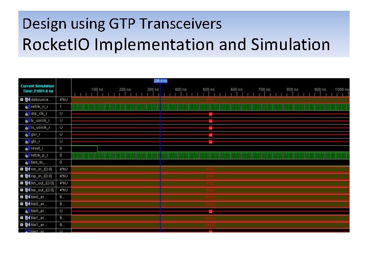Click the 800 ns ruler label

(292, 89)
